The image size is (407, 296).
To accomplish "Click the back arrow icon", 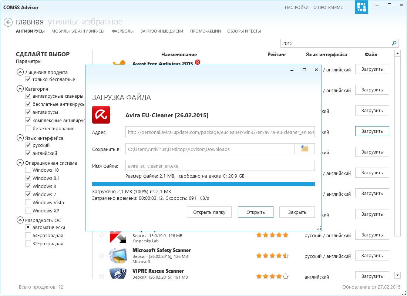I will point(8,22).
